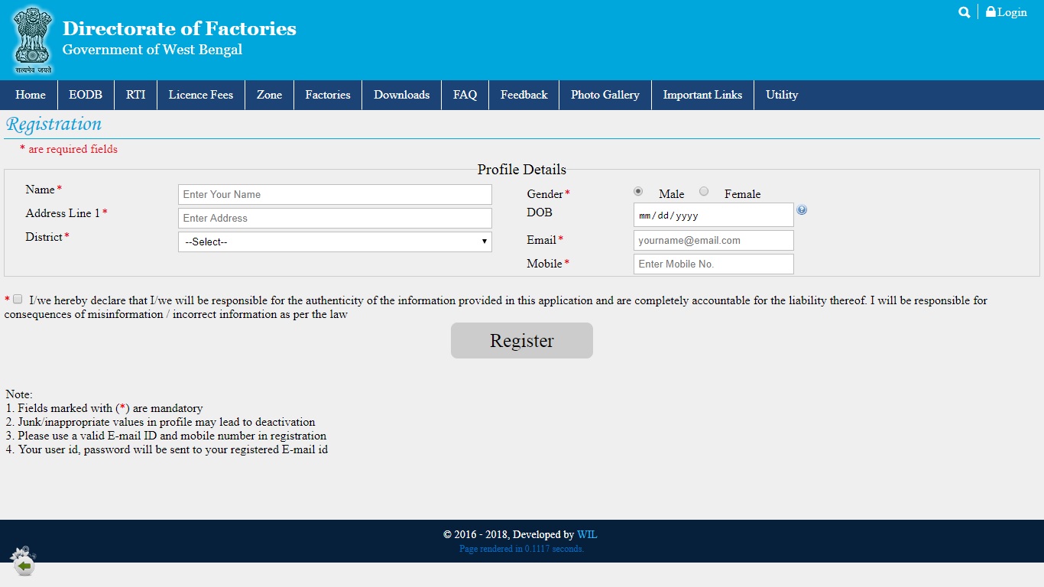Screen dimensions: 1044x587
Task: Click the email address input field
Action: click(x=712, y=240)
